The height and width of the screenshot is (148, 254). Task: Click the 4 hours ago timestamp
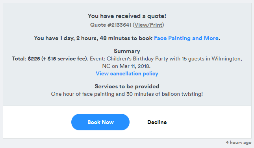click(x=239, y=143)
